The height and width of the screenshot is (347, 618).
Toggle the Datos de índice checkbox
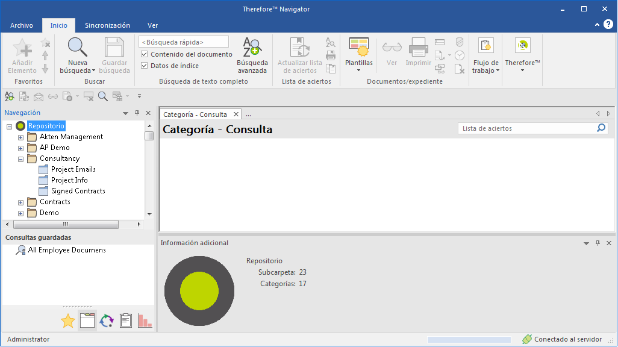tap(145, 66)
